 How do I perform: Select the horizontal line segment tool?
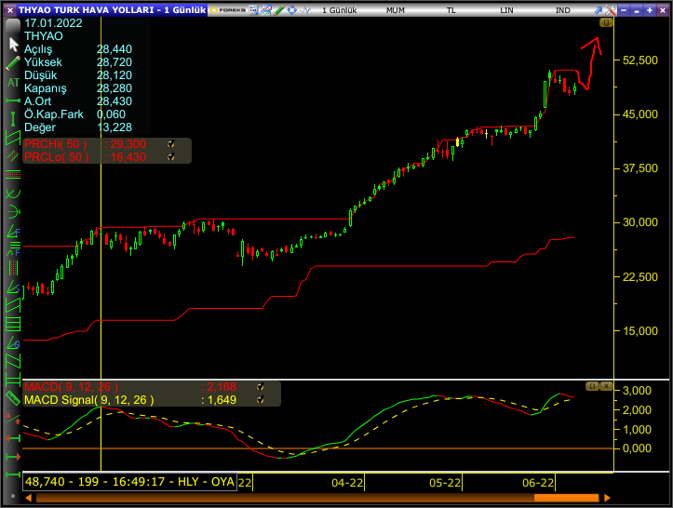tap(13, 100)
